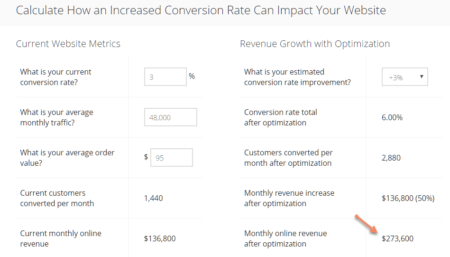
Task: Focus the average order value input
Action: pos(172,158)
